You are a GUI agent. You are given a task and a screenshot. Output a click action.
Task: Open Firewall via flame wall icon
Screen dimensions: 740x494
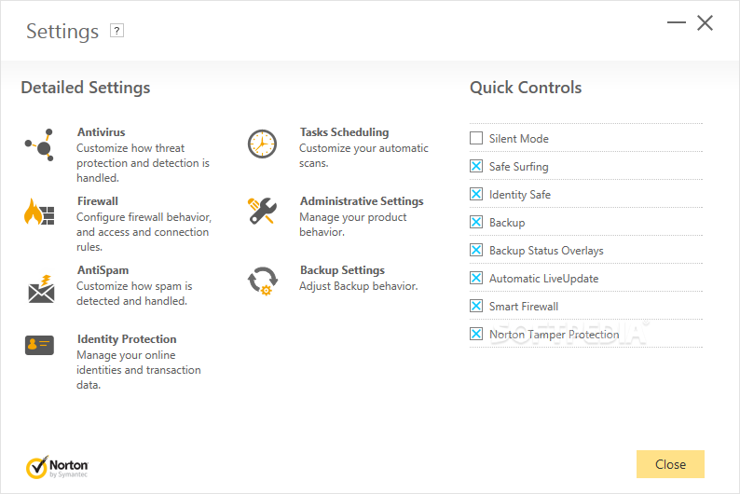click(39, 213)
